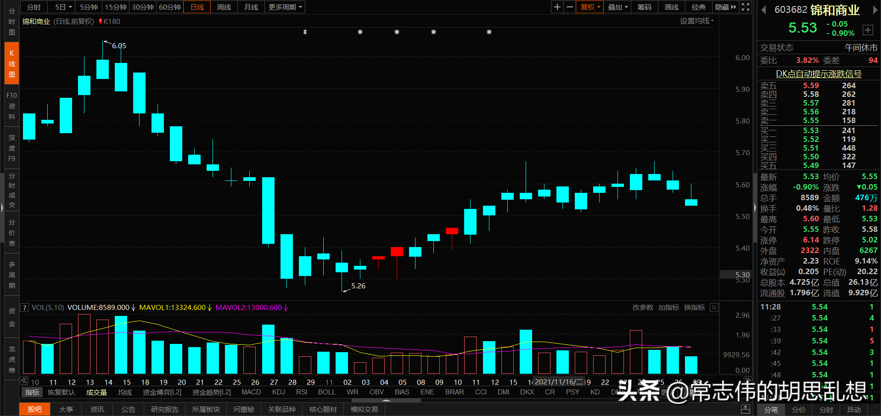881x416 pixels.
Task: Click the VOL indicator help question-mark icon
Action: point(24,307)
